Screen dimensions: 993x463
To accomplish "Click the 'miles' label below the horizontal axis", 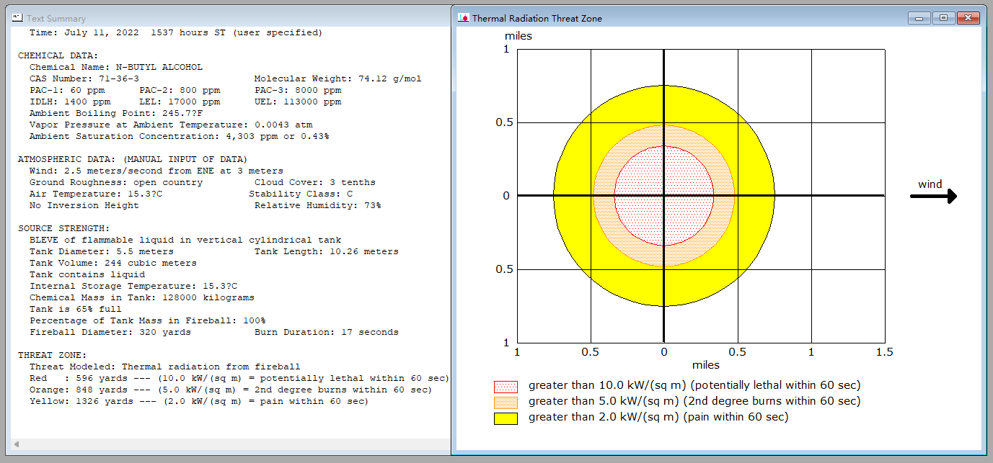I will [x=706, y=365].
